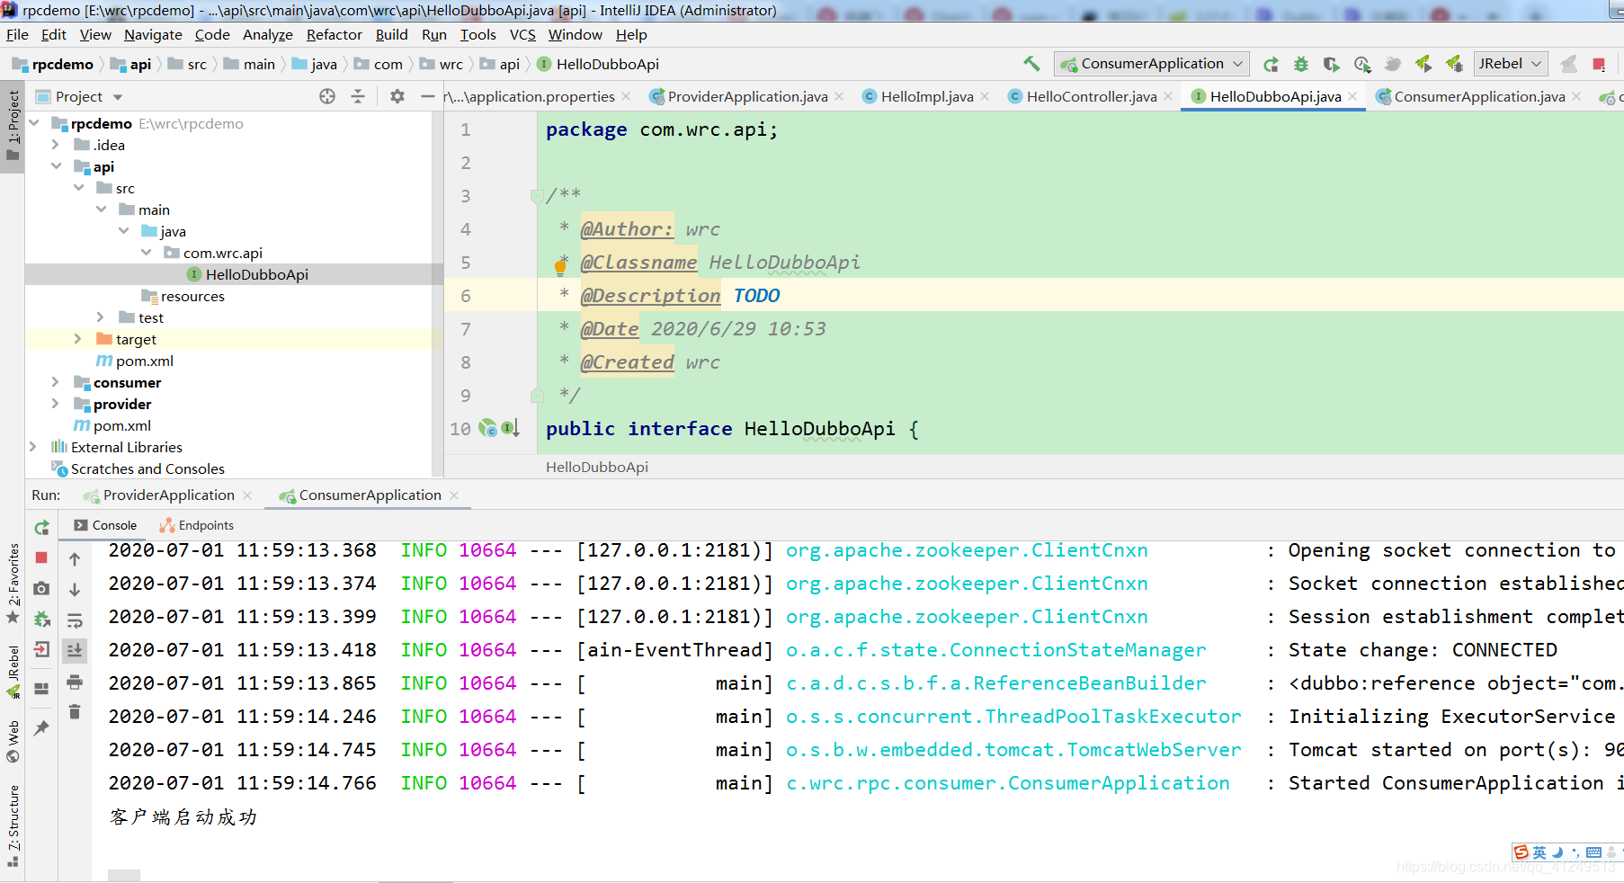Viewport: 1624px width, 883px height.
Task: Rerun the ConsumerApplication run configuration
Action: point(41,526)
